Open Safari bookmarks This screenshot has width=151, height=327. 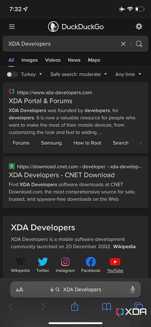[x=106, y=307]
